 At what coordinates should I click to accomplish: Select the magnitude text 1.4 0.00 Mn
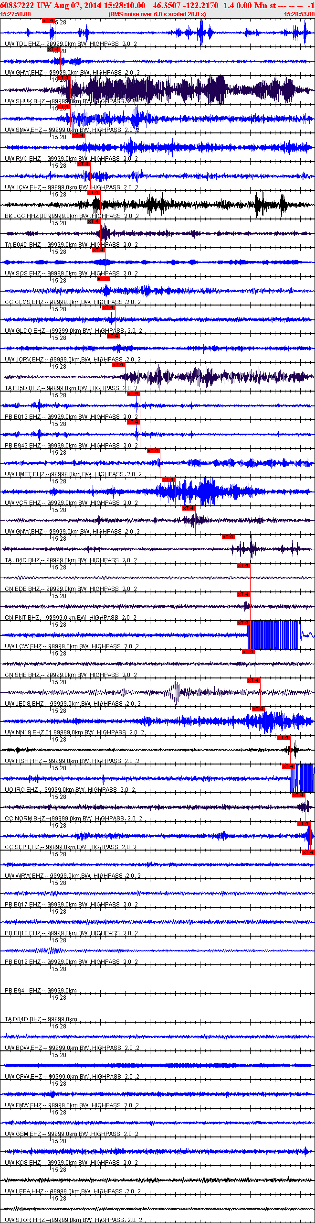[246, 5]
